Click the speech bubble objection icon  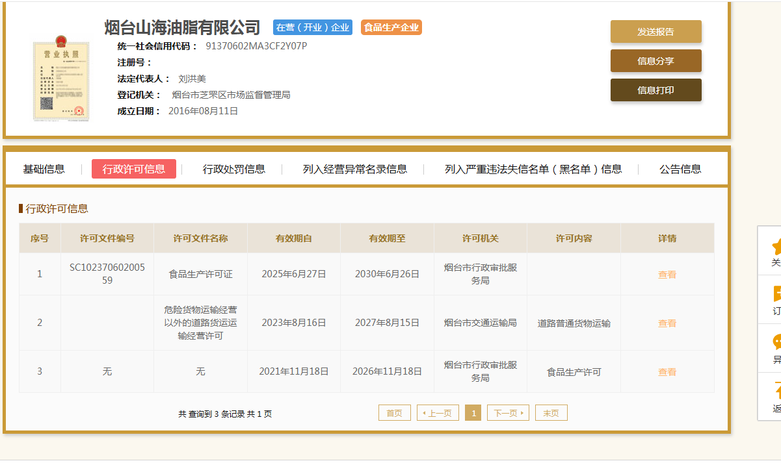[776, 343]
